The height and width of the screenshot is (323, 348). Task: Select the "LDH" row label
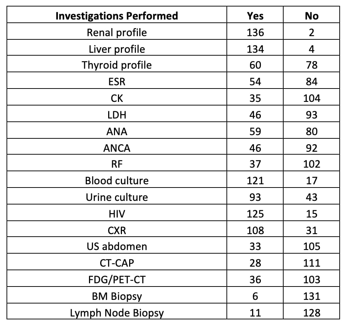tap(116, 115)
